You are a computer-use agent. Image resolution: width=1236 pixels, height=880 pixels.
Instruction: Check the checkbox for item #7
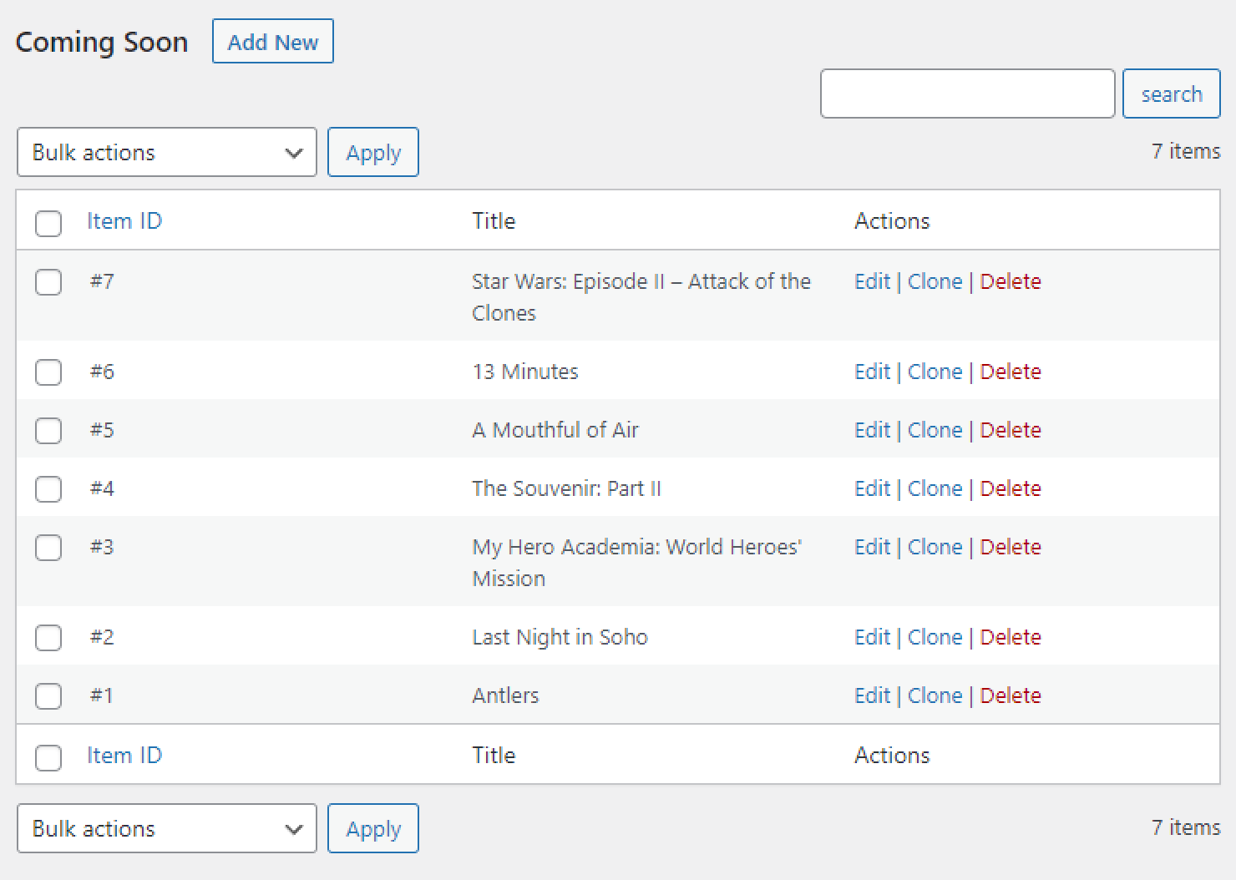click(x=48, y=282)
